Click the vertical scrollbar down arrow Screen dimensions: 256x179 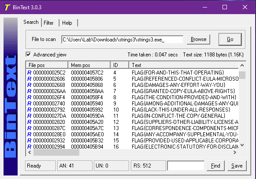click(242, 145)
